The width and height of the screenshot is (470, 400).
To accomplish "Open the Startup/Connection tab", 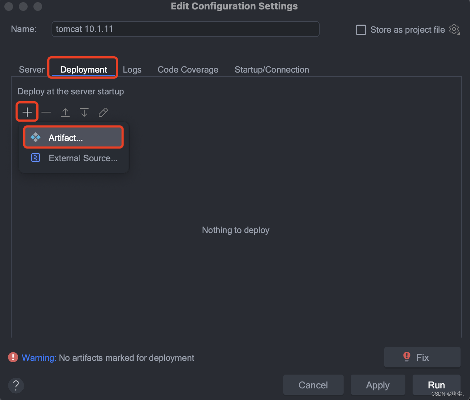I will (272, 70).
